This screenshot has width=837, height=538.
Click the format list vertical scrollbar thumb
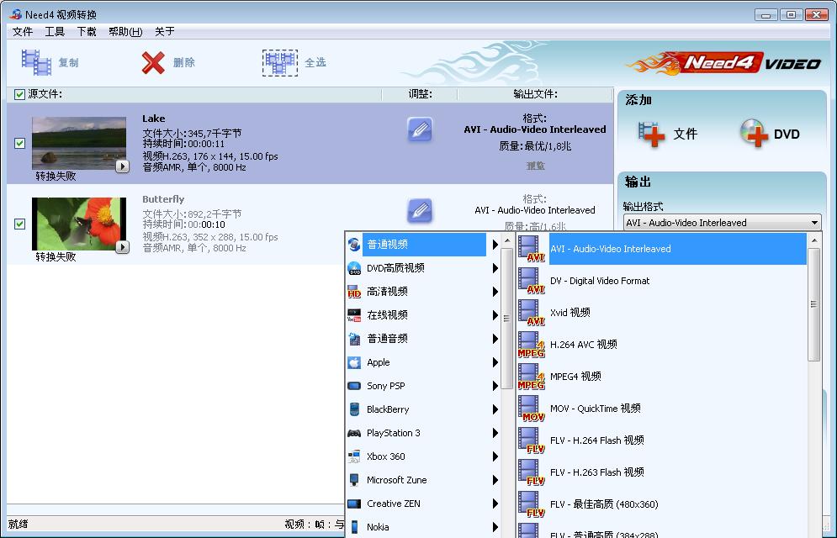point(814,304)
